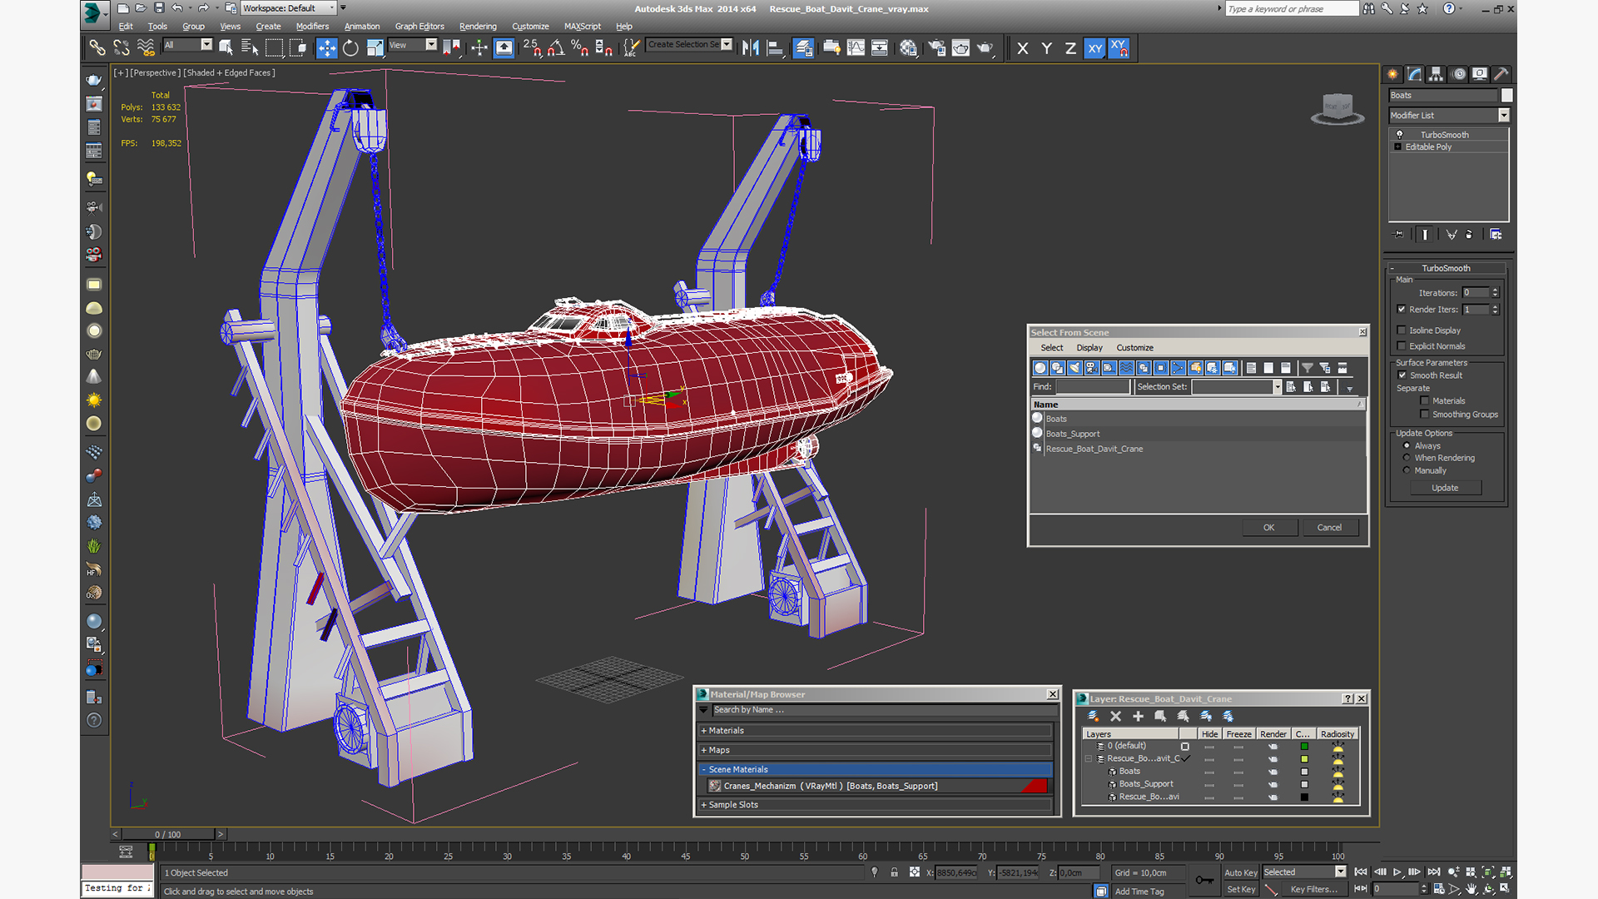Open the Material Editor icon
The image size is (1598, 899).
coord(908,48)
